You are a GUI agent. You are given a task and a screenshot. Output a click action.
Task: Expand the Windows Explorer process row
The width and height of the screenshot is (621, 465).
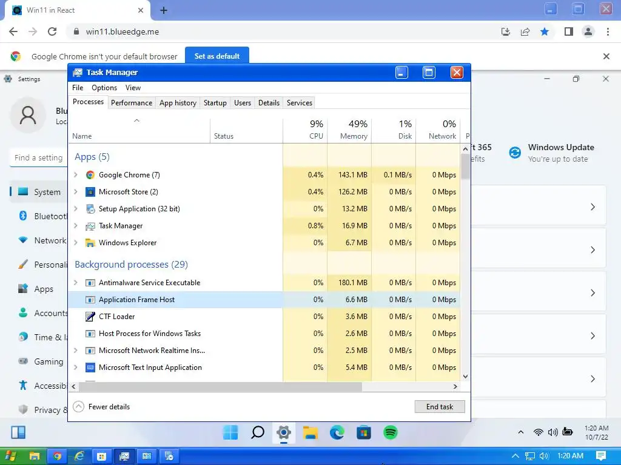[76, 243]
